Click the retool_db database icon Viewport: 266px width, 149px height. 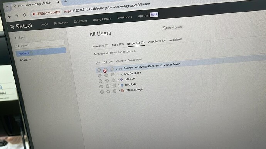(x=122, y=85)
